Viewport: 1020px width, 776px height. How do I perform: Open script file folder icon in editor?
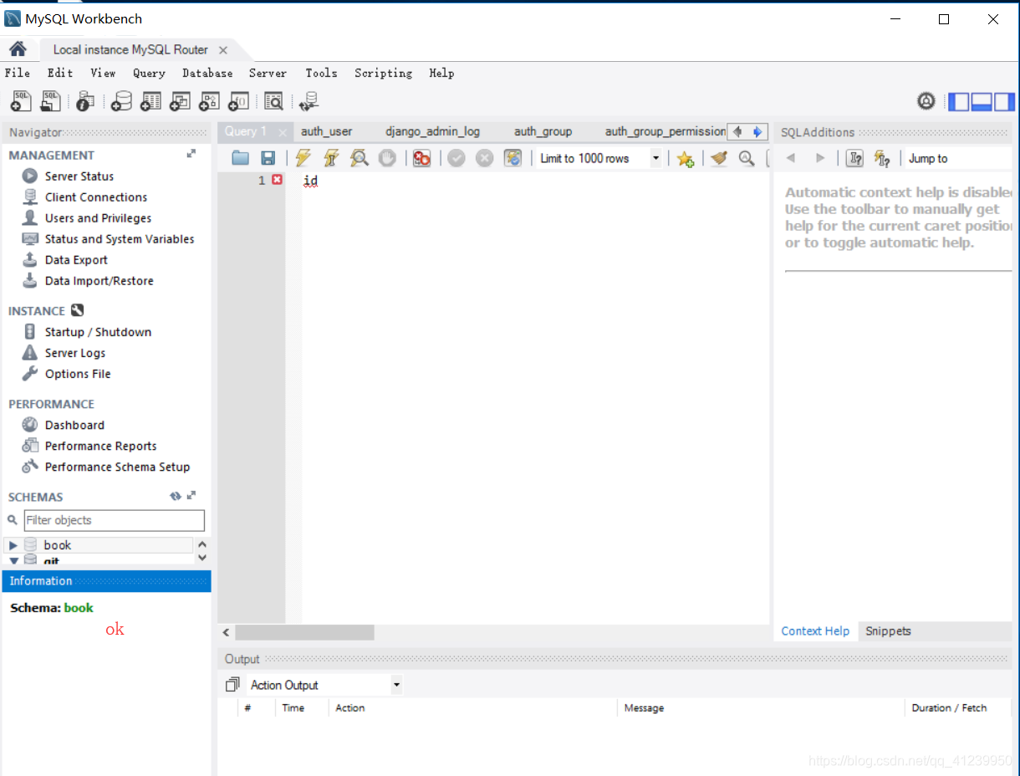coord(241,158)
